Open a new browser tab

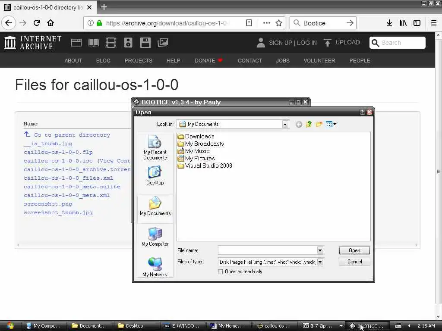pos(104,7)
